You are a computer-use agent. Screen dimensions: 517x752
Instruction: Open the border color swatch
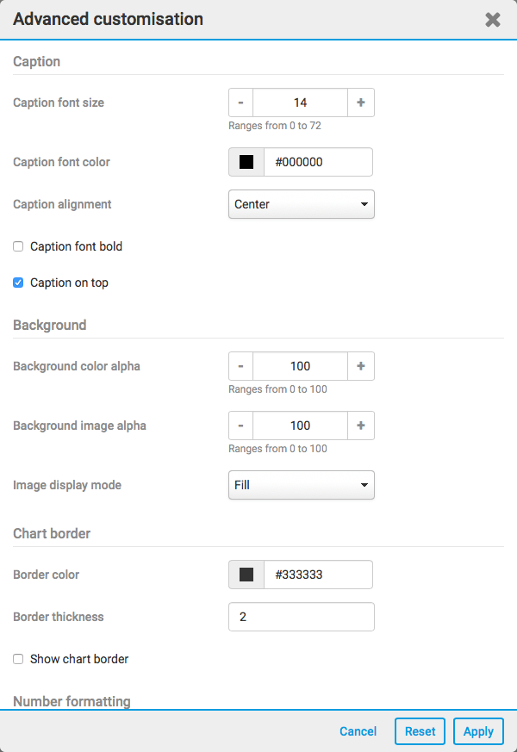point(246,575)
